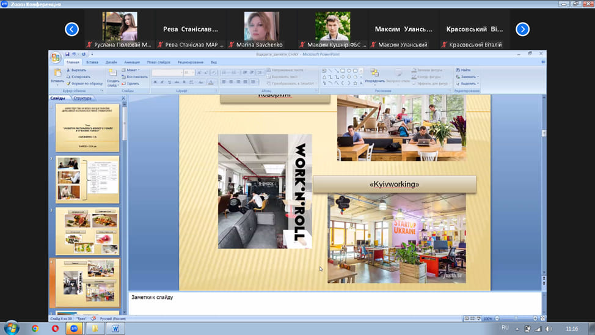595x335 pixels.
Task: Select the first slide thumbnail
Action: coord(87,127)
